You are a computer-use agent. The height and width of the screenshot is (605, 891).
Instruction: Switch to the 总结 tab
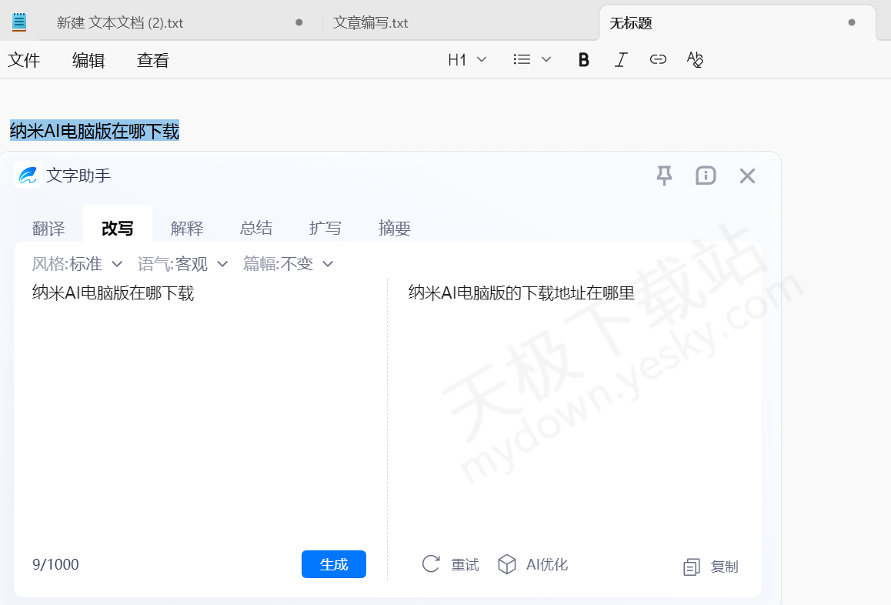256,228
